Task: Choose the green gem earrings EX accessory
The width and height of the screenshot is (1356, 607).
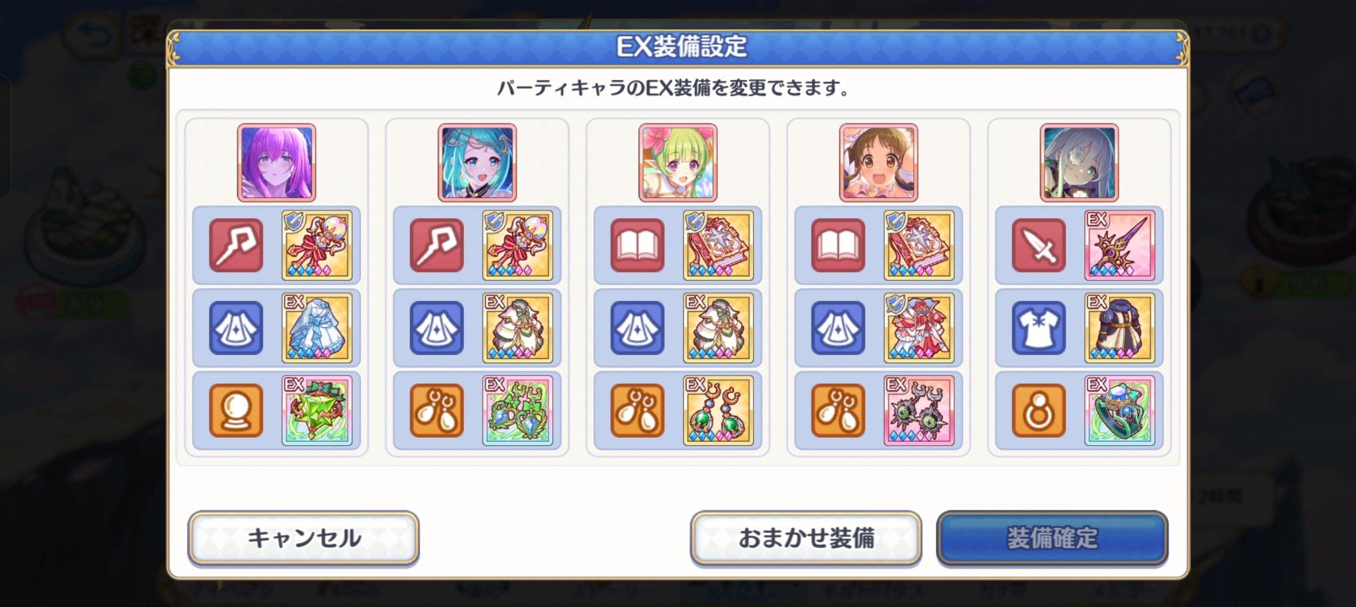Action: tap(718, 410)
